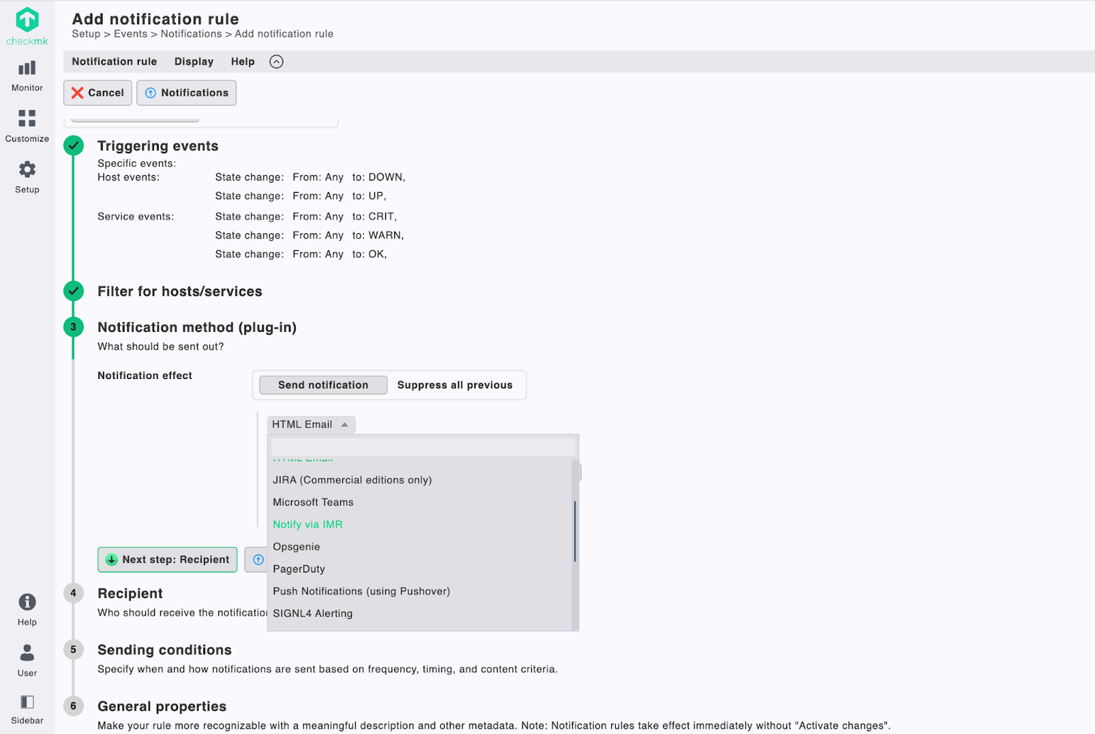1095x734 pixels.
Task: Open the Display menu
Action: [x=194, y=62]
